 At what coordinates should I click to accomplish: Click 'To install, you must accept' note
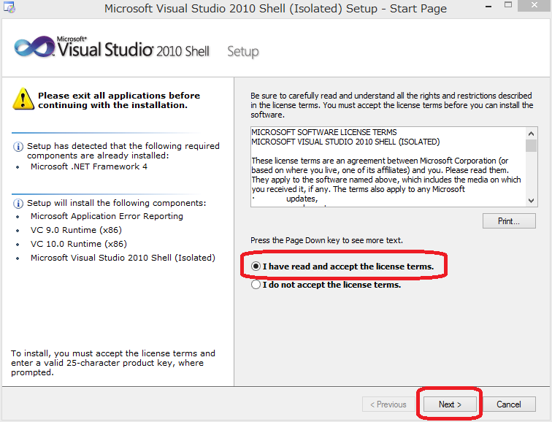(113, 363)
